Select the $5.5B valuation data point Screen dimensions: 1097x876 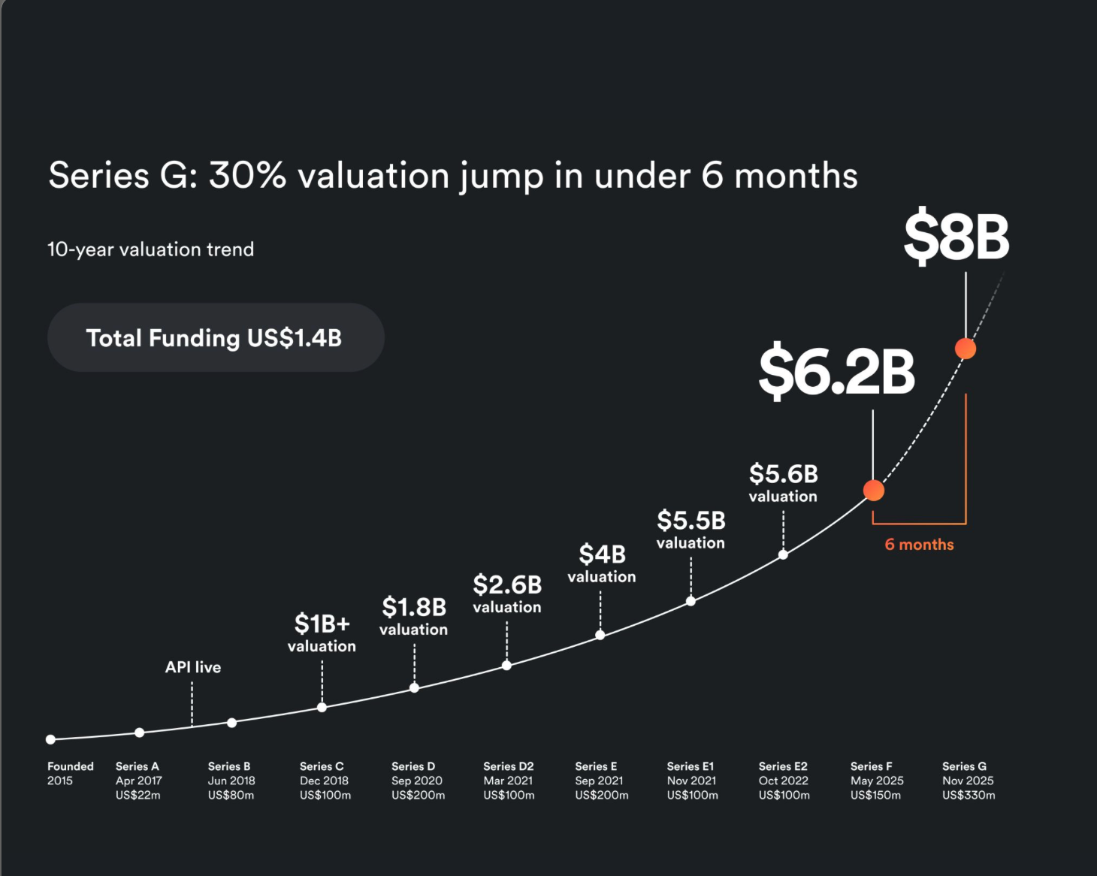point(691,601)
